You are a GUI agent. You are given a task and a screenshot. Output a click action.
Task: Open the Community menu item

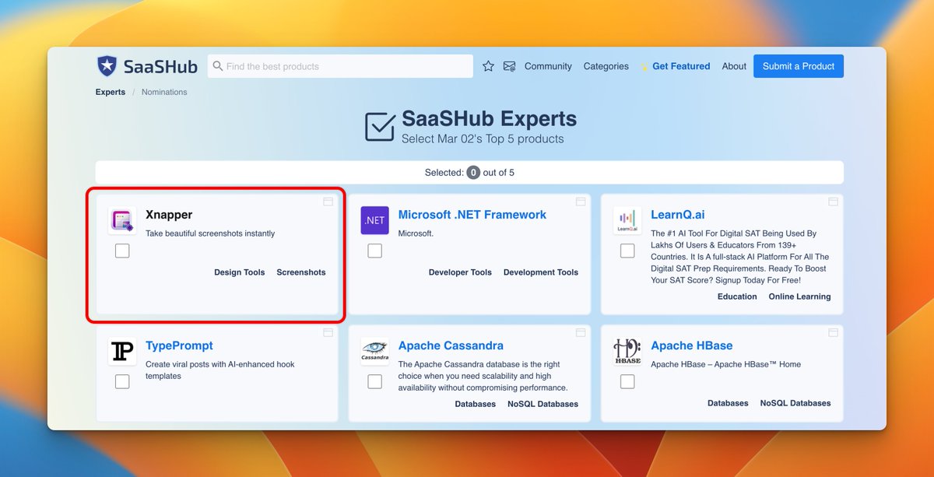click(x=548, y=66)
